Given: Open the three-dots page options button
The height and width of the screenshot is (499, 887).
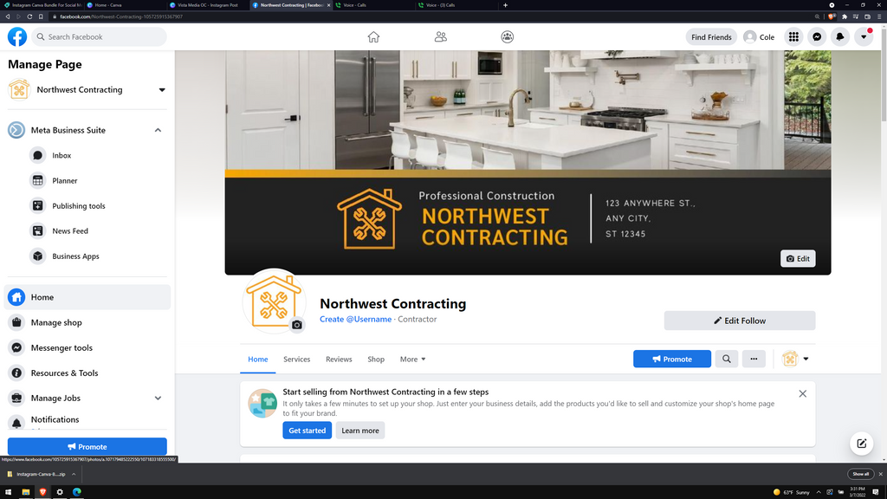Looking at the screenshot, I should (754, 359).
